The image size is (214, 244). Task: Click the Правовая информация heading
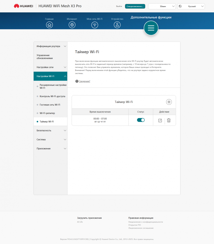pos(141,218)
